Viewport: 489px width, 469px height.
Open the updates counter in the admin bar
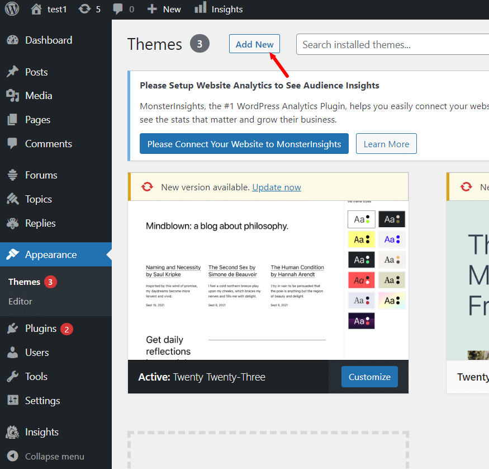click(88, 8)
